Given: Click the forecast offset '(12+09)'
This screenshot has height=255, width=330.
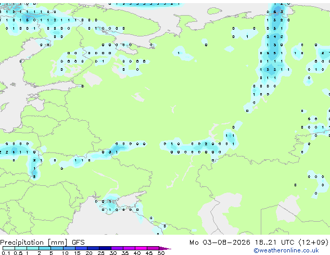Looking at the screenshot, I should tap(313, 243).
